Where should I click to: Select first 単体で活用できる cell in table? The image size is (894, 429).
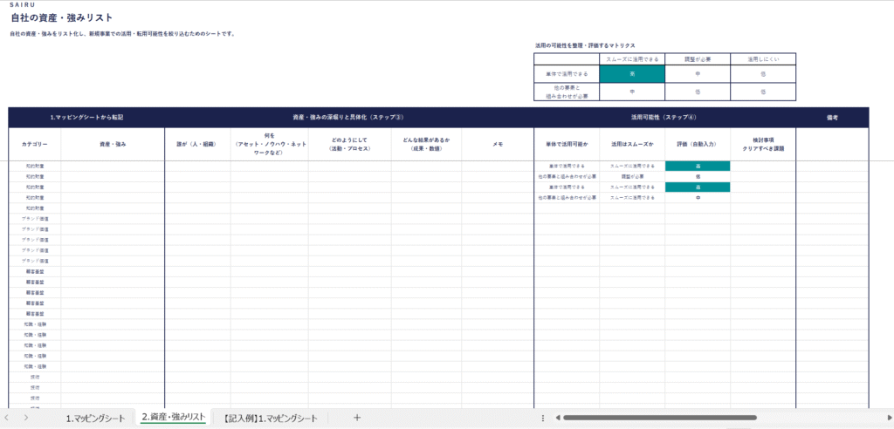point(567,165)
